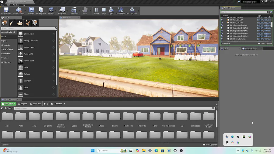This screenshot has width=274, height=154.
Task: Select the Place mode icon
Action: pos(5,23)
